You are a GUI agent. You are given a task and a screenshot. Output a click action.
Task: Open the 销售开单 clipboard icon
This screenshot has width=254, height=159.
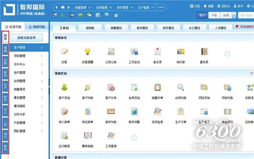pyautogui.click(x=157, y=87)
